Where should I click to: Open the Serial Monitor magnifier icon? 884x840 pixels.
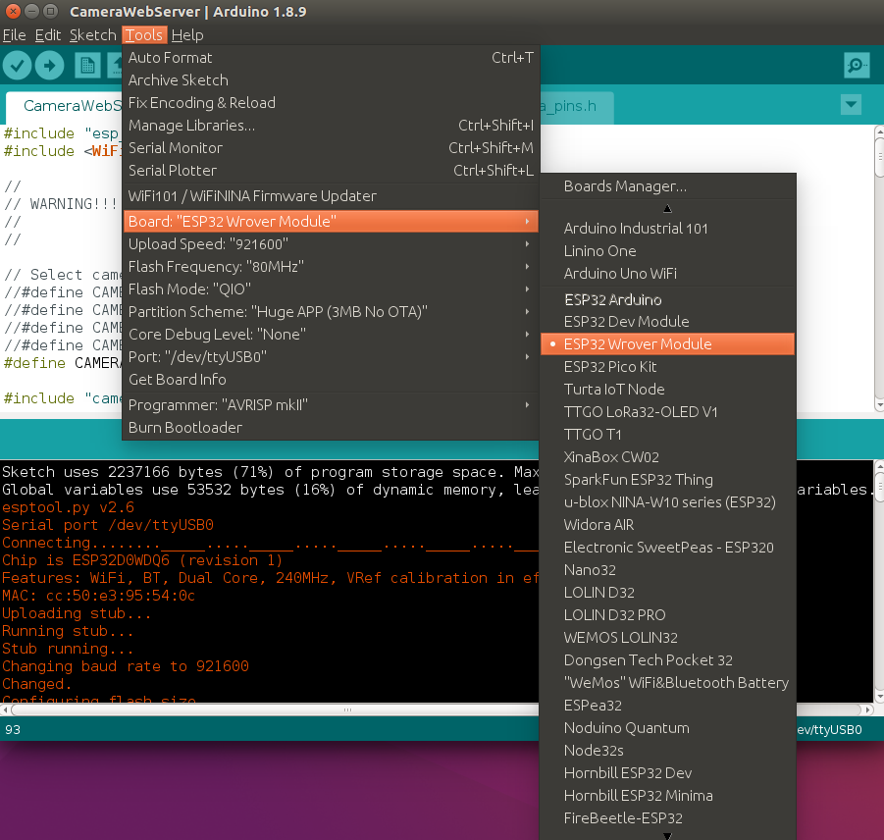click(x=856, y=65)
